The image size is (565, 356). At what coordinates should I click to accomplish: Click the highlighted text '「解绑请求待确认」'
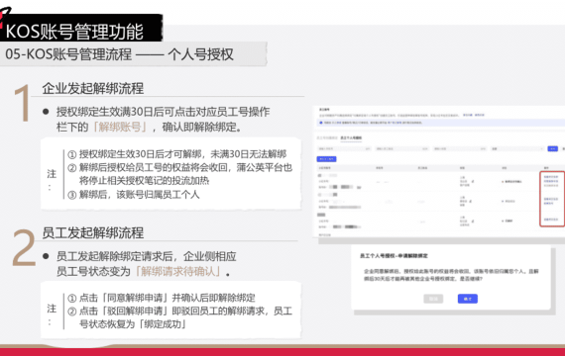(178, 271)
